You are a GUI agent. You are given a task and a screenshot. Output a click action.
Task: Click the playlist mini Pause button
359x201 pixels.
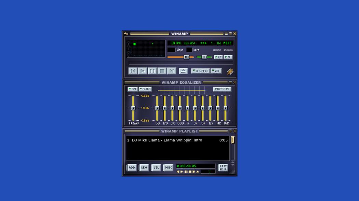coord(186,172)
